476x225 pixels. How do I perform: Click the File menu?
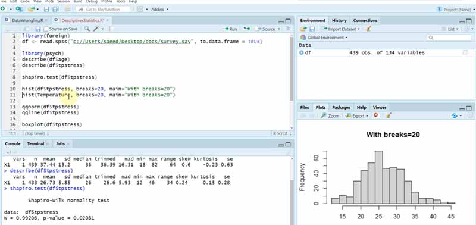point(4,2)
